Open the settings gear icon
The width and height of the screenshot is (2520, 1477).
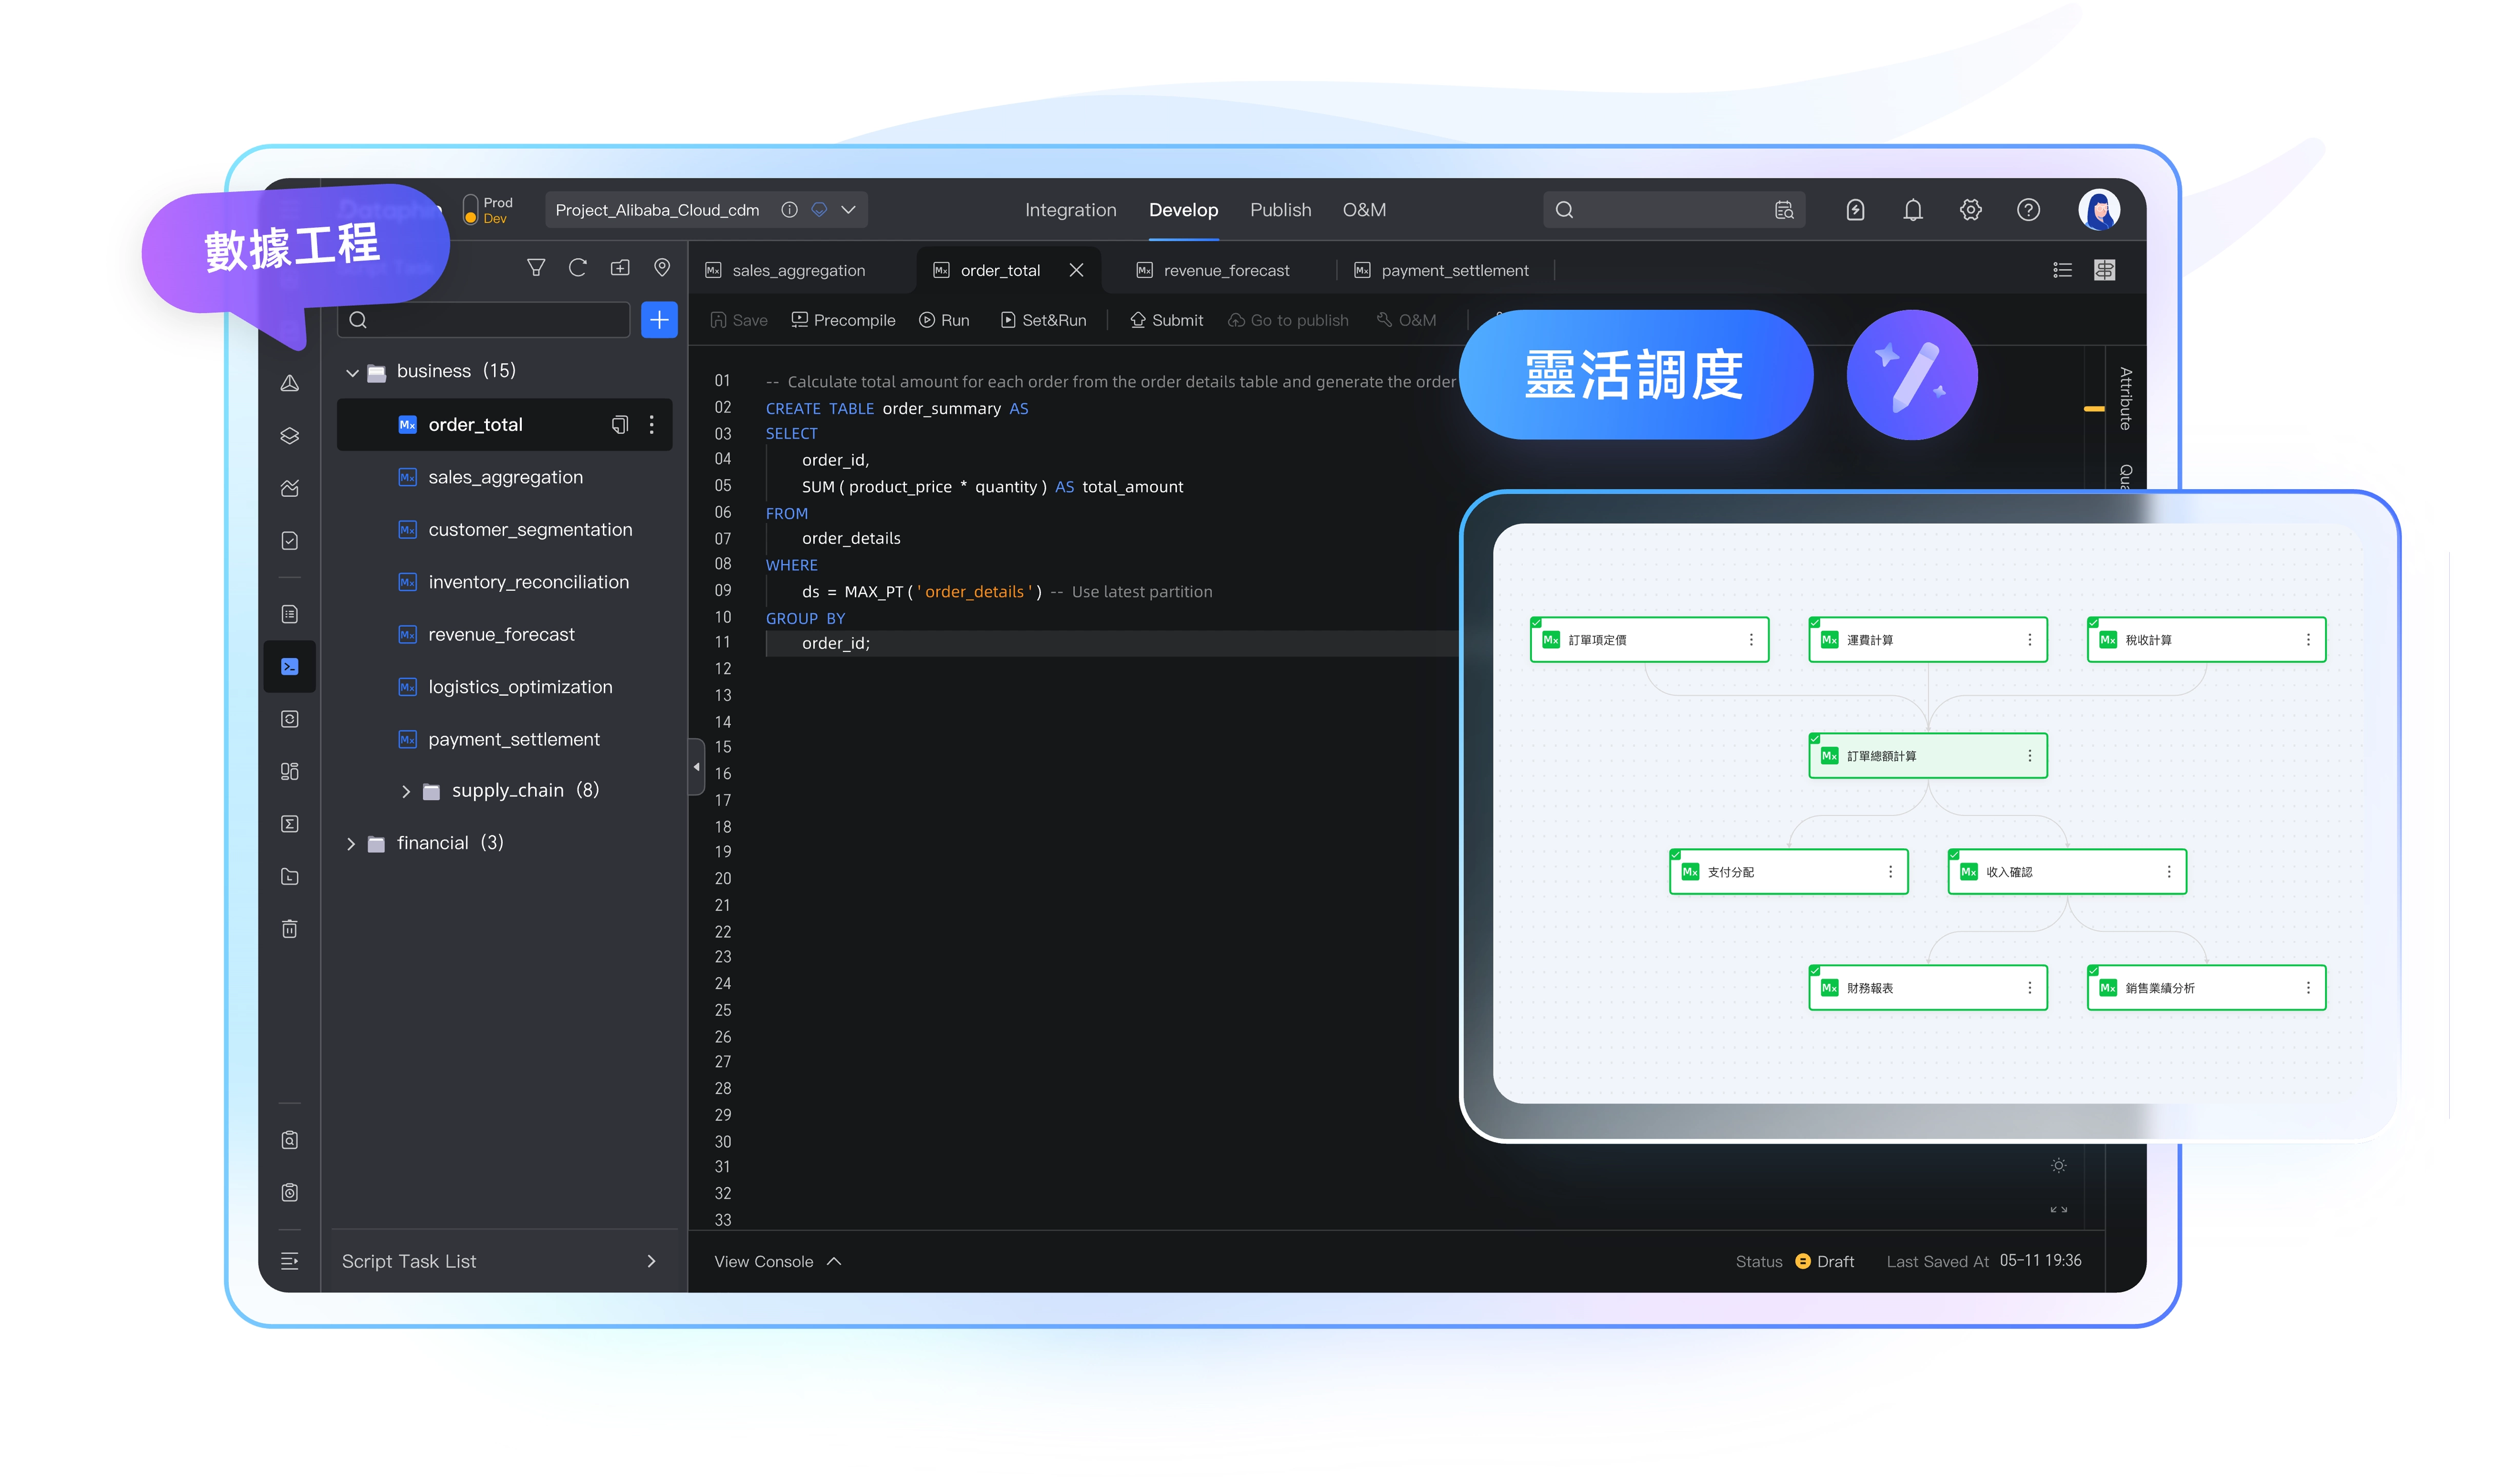1970,210
